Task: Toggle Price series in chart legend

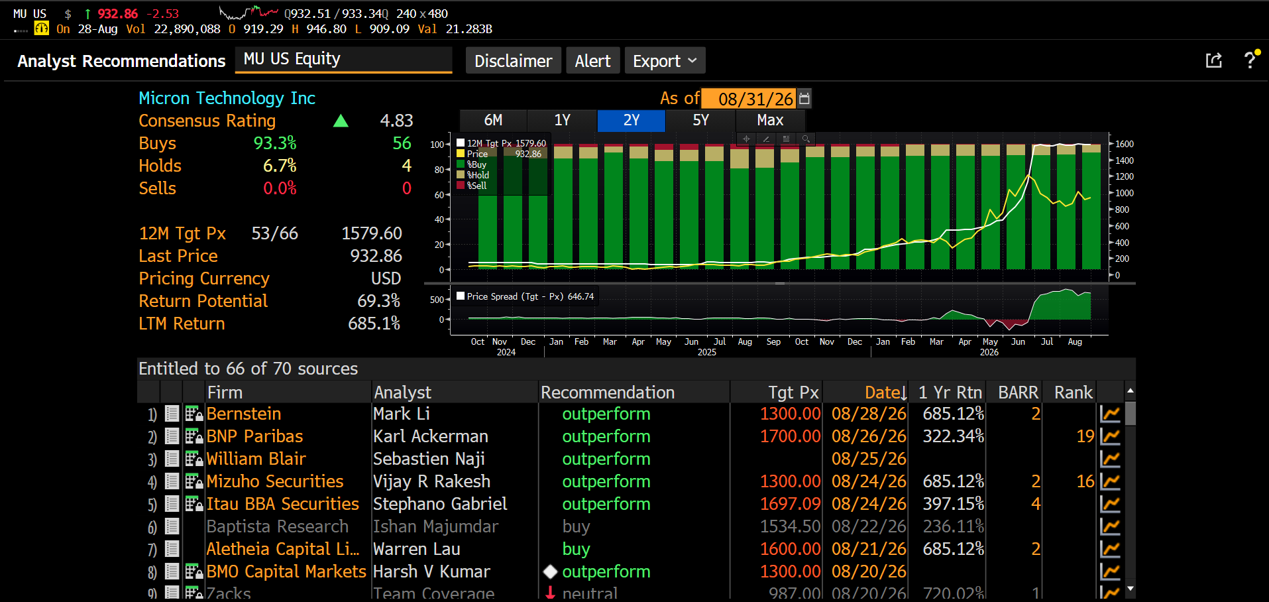Action: (x=499, y=154)
